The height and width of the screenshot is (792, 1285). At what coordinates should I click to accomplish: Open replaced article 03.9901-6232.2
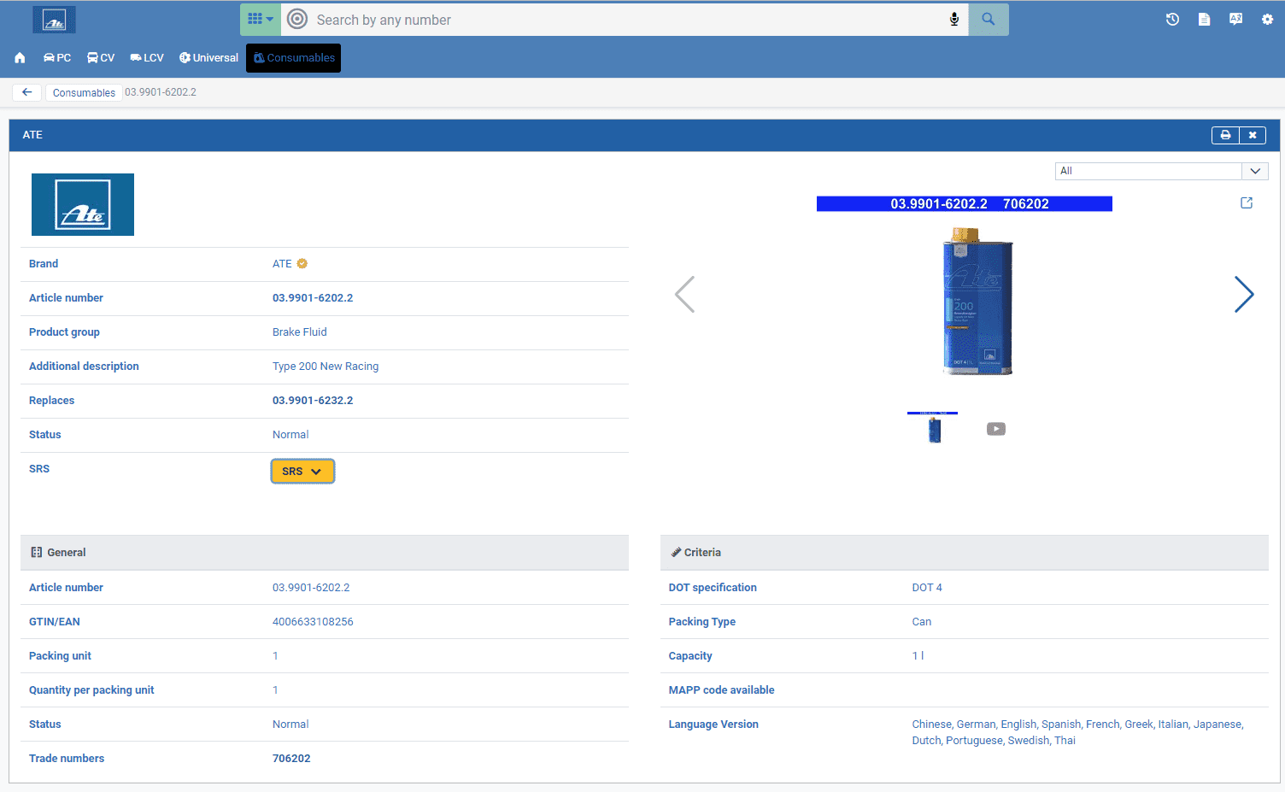tap(313, 401)
